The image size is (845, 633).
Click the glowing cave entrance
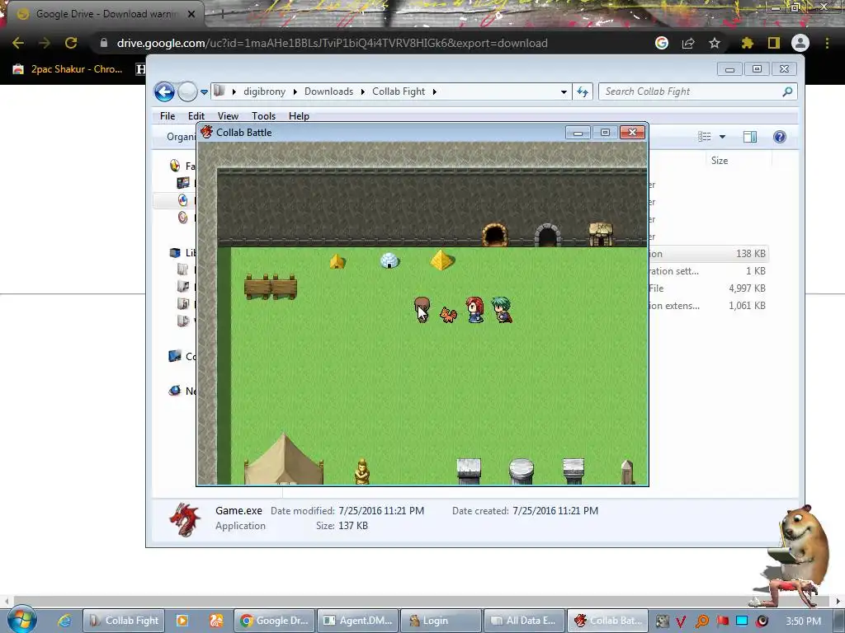point(494,235)
